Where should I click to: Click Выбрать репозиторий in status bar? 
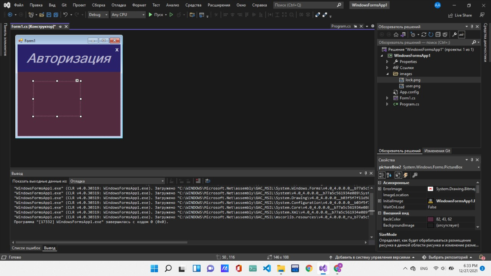pyautogui.click(x=448, y=257)
